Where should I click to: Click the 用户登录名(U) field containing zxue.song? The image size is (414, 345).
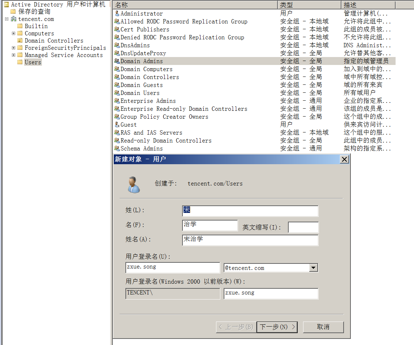click(x=173, y=267)
